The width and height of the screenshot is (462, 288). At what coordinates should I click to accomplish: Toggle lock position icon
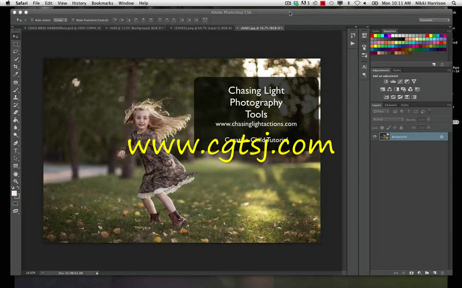point(395,128)
